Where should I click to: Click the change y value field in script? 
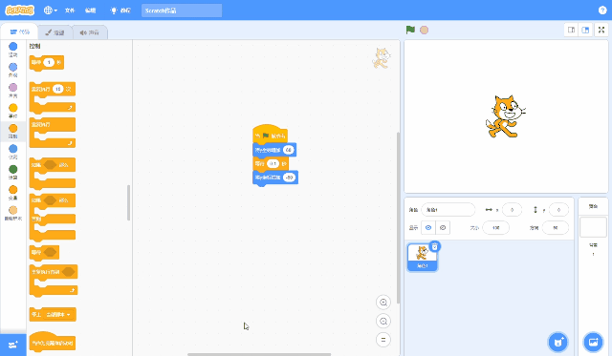pos(289,178)
